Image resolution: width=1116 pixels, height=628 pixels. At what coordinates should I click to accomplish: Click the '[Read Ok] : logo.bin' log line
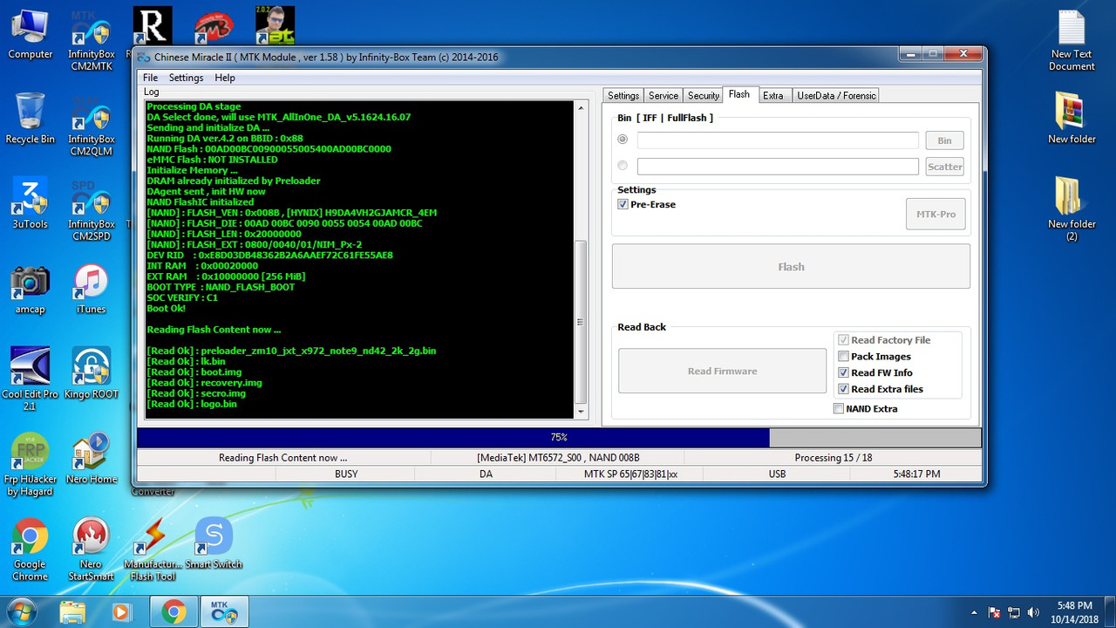point(192,404)
